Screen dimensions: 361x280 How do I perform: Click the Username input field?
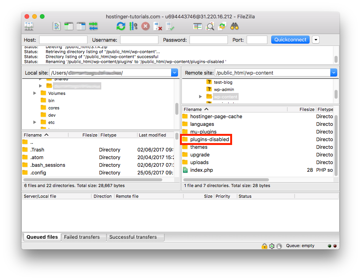(x=139, y=40)
